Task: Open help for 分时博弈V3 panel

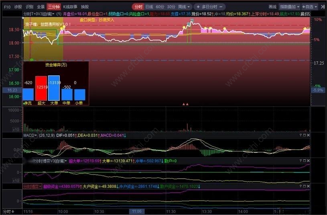Action: pyautogui.click(x=301, y=161)
